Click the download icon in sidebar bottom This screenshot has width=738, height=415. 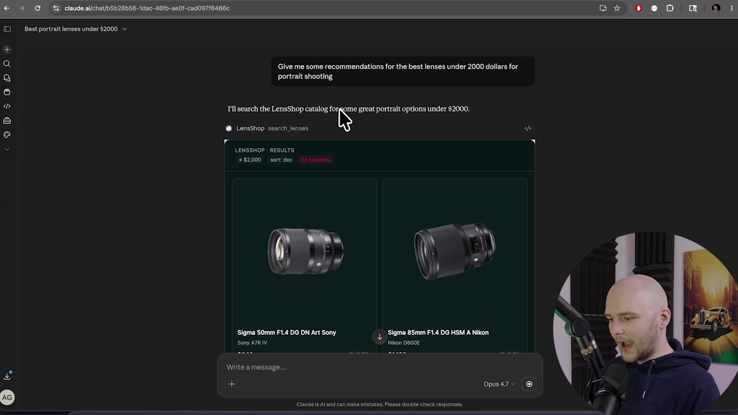(7, 376)
